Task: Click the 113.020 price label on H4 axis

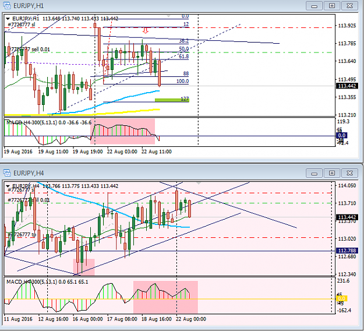Action: (347, 239)
